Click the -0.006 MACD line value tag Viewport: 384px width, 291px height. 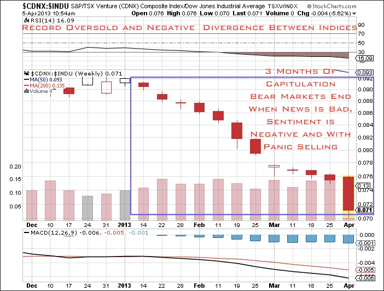pyautogui.click(x=365, y=278)
